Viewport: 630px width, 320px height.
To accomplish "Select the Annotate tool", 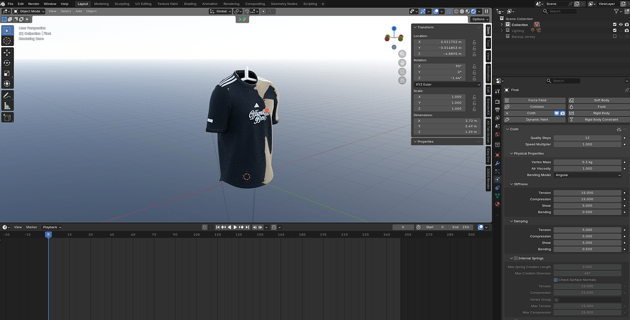I will (7, 95).
